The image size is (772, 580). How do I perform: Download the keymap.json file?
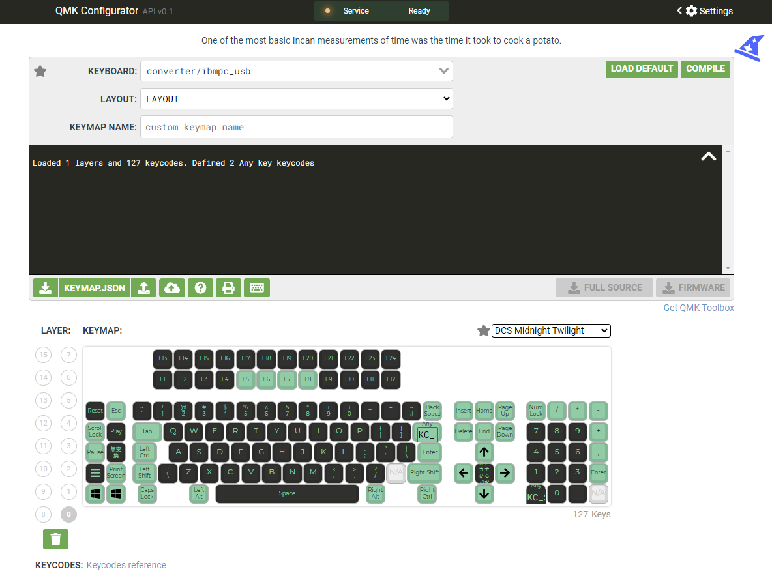45,287
